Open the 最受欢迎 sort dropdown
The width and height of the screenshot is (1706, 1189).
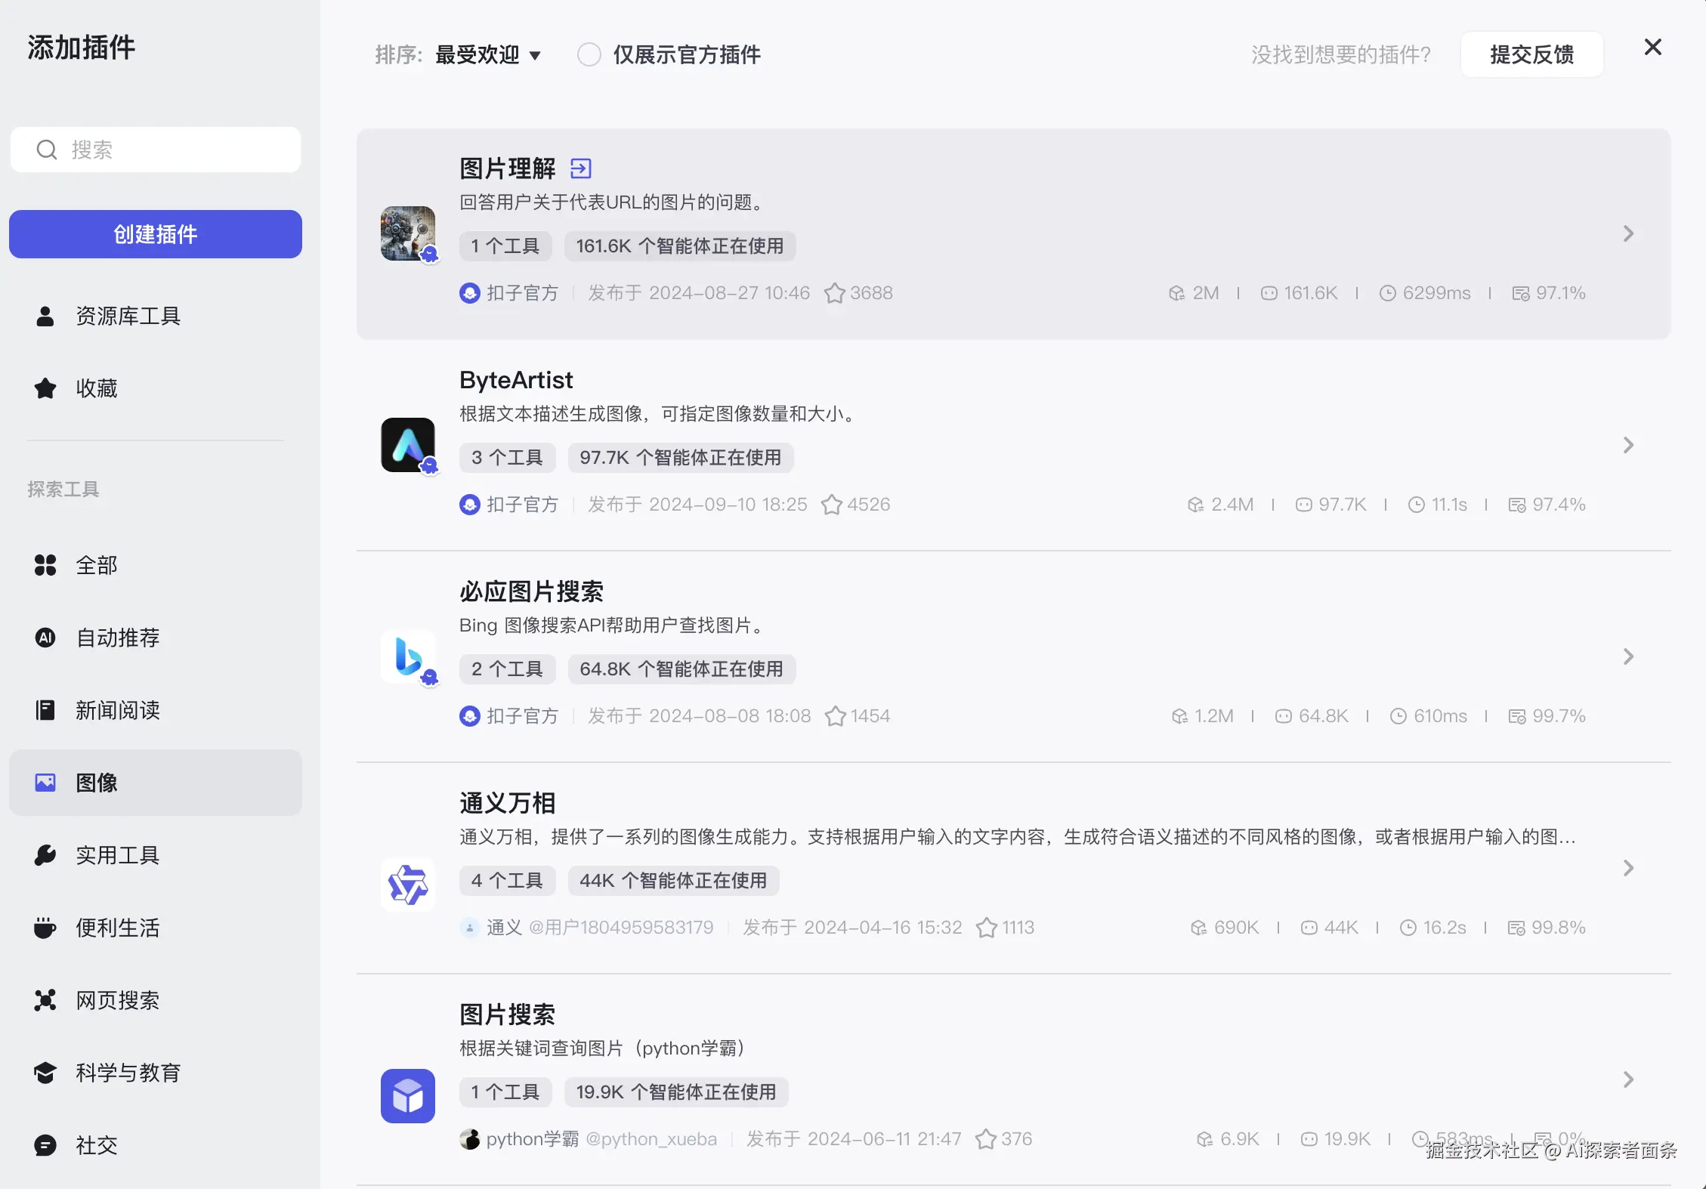coord(488,54)
